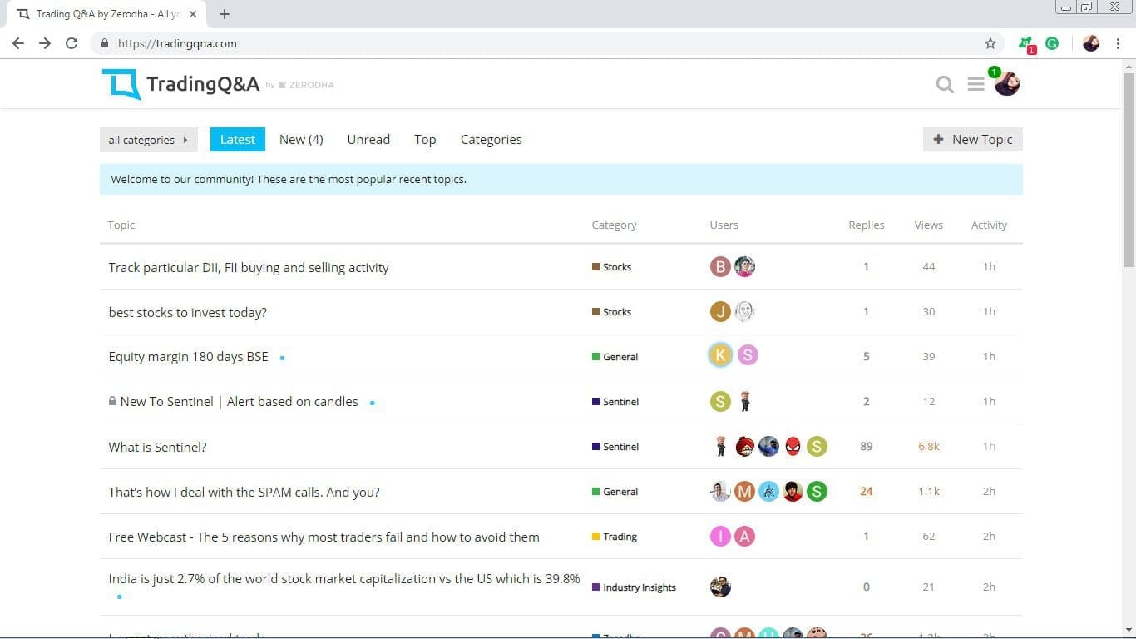Click the ZERODHA logo link in header
The image size is (1136, 639).
click(x=306, y=85)
